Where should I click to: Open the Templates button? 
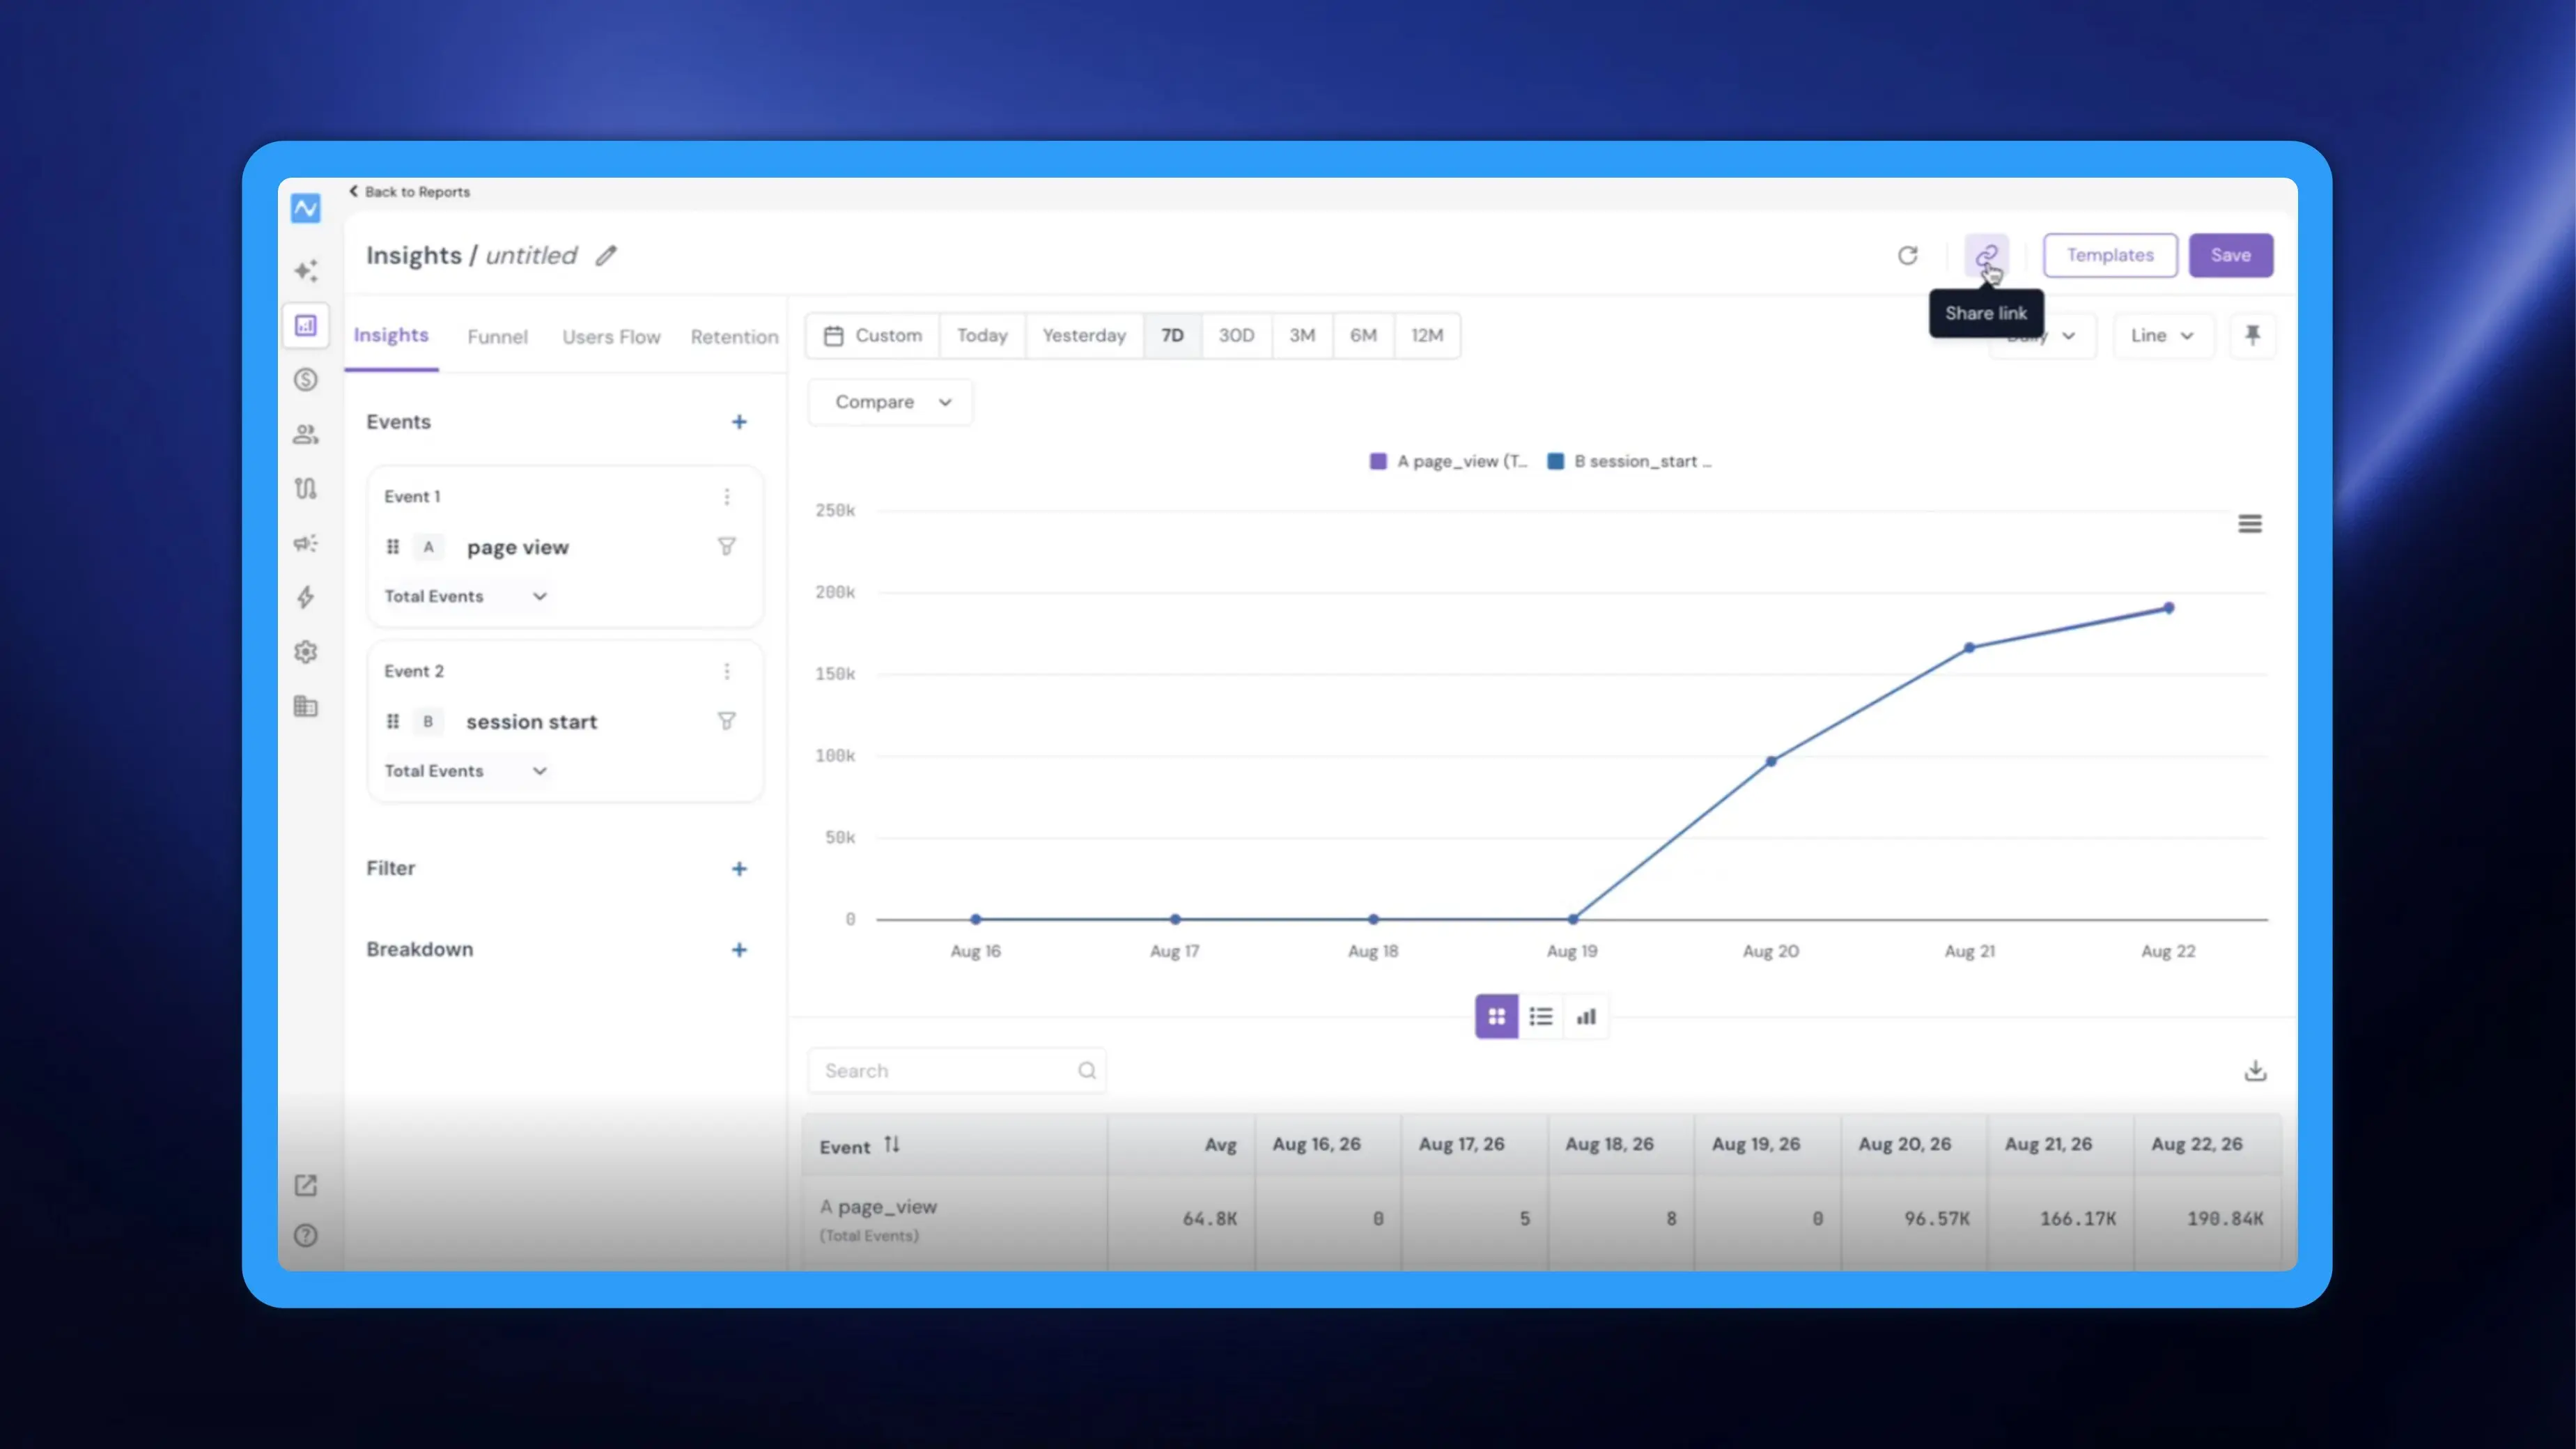(2110, 255)
